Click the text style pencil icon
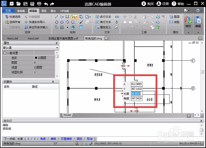The image size is (206, 148). (117, 22)
